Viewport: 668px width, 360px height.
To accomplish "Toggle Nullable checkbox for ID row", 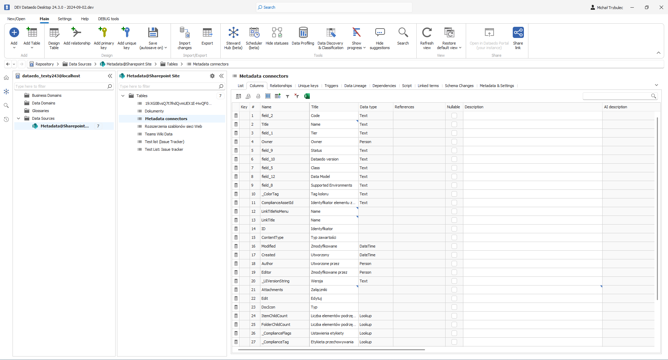I will 454,229.
